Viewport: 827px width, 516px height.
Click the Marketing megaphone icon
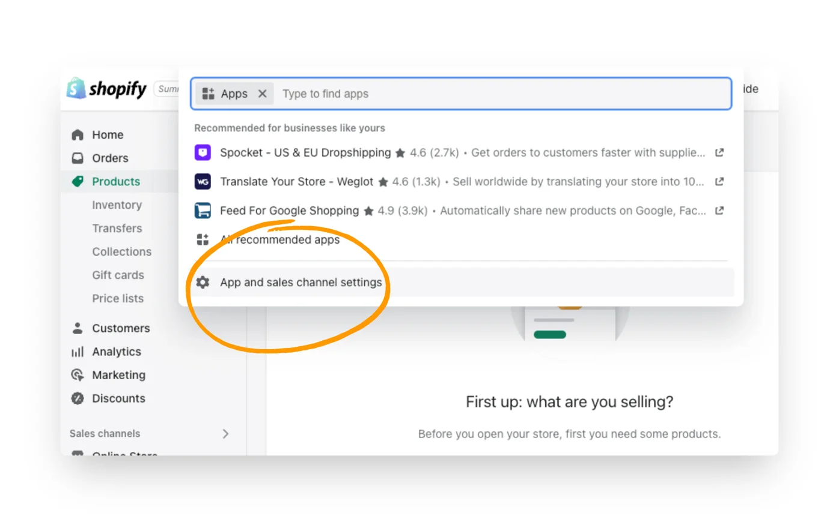click(77, 375)
